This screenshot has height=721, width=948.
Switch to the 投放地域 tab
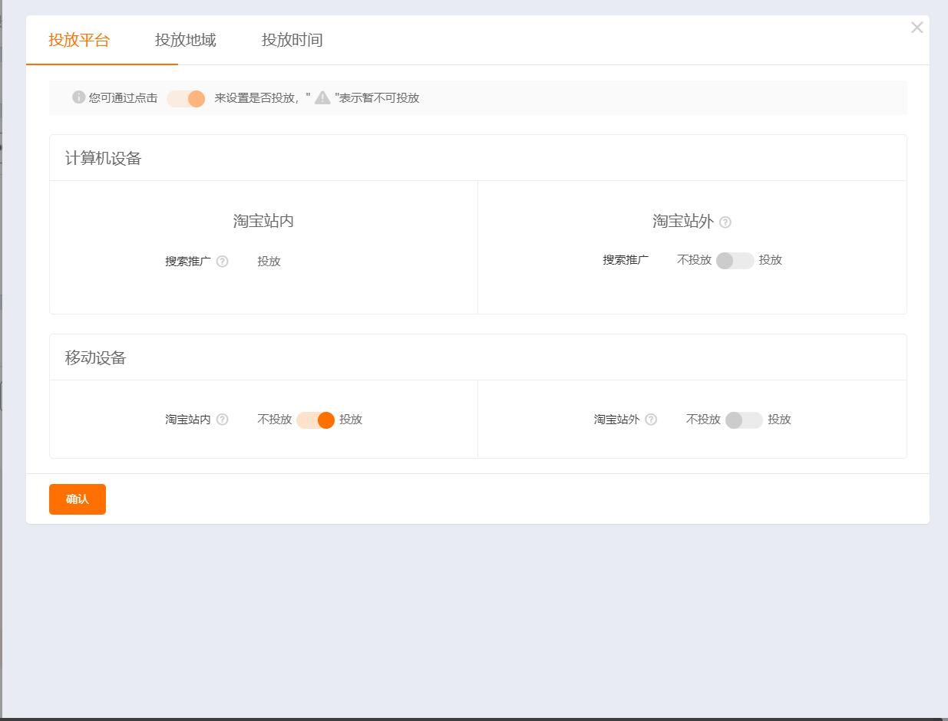tap(187, 40)
